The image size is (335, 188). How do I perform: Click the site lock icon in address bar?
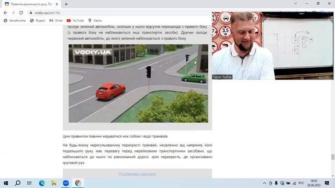coord(31,13)
